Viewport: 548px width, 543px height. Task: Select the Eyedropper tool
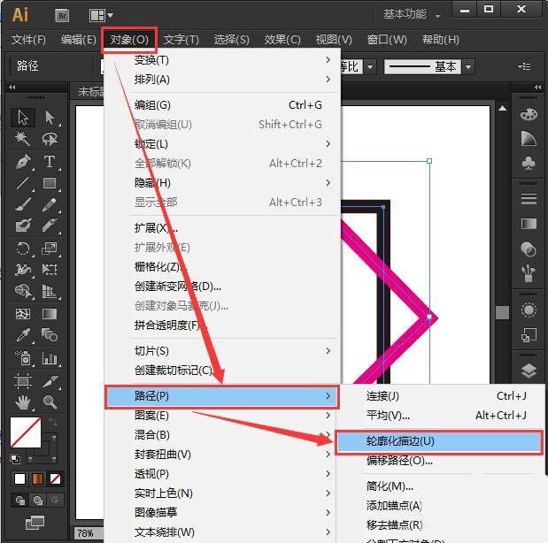[x=23, y=335]
